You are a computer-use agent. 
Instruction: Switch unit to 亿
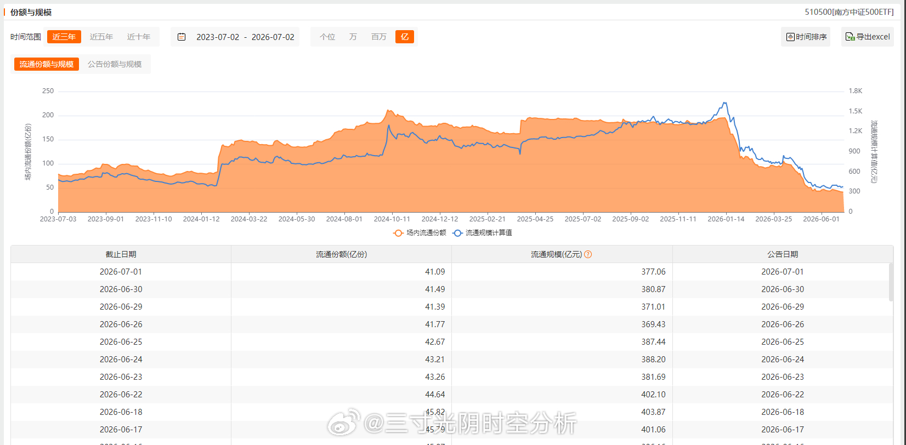pos(405,37)
